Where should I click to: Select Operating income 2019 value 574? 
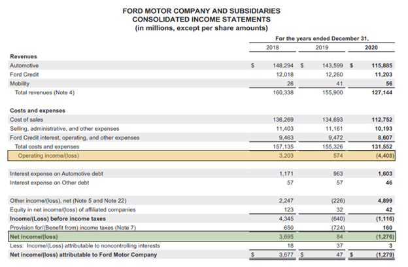[x=338, y=156]
